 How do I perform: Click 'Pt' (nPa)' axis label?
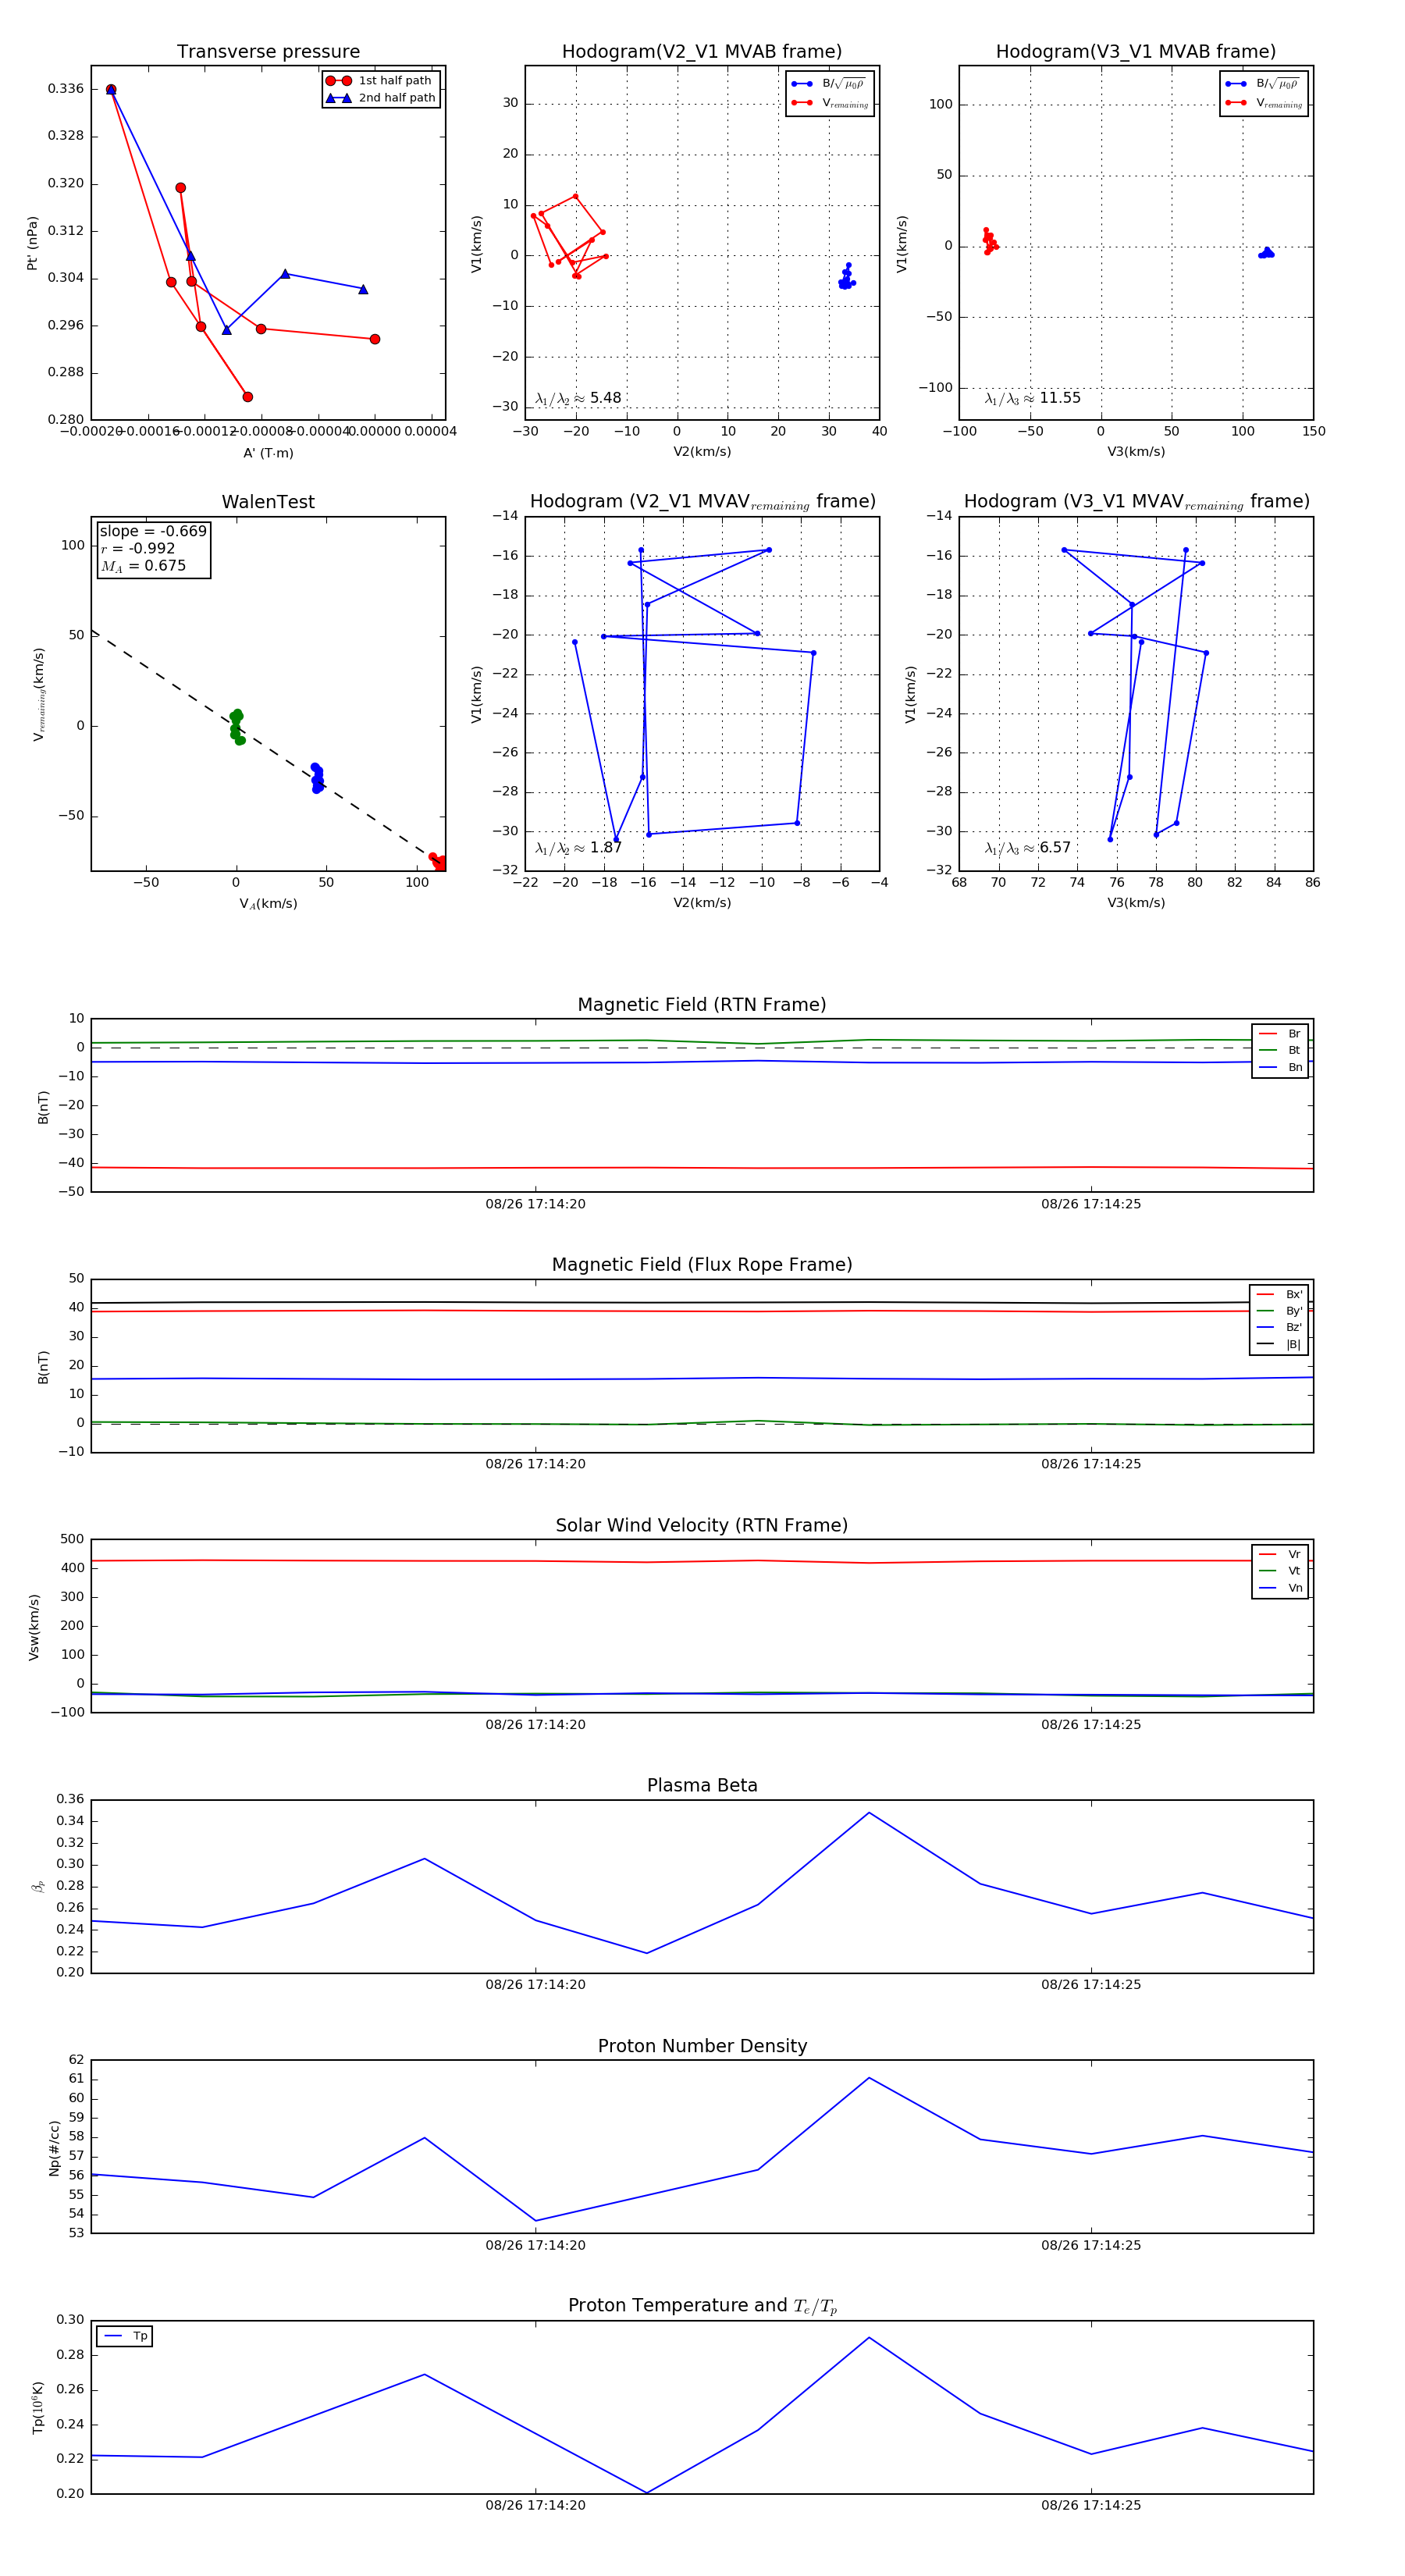click(32, 243)
